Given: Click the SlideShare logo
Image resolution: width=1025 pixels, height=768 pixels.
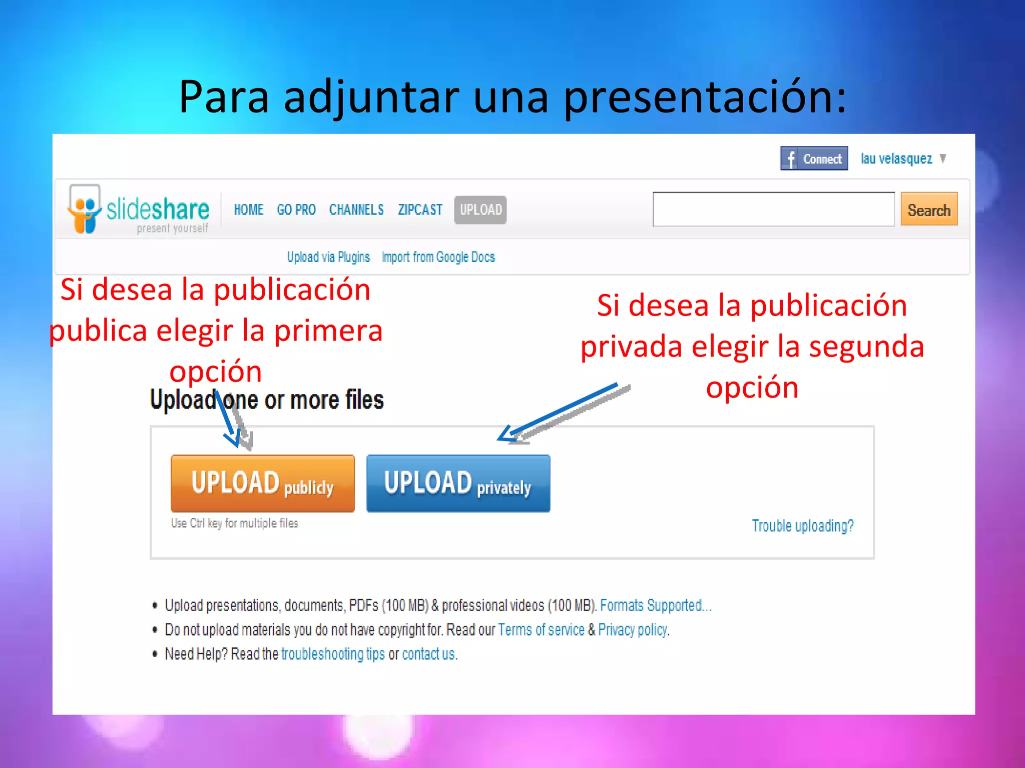Looking at the screenshot, I should tap(139, 209).
